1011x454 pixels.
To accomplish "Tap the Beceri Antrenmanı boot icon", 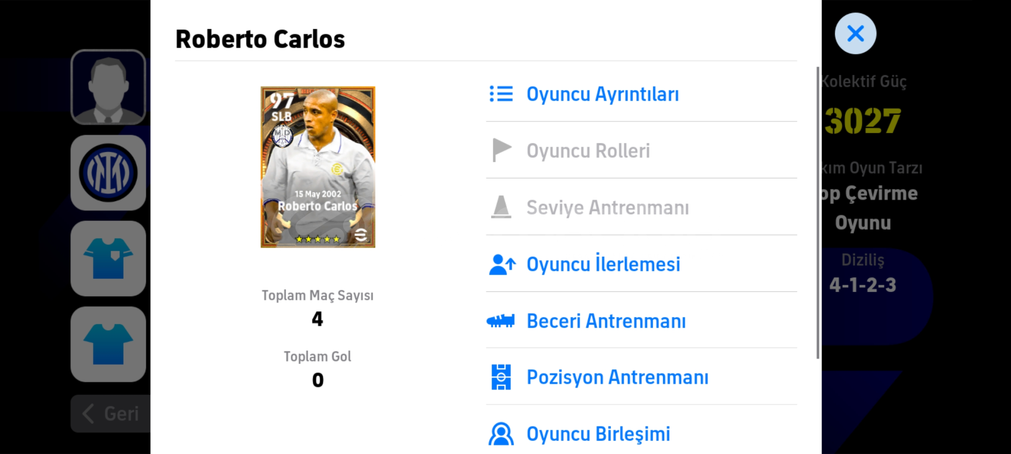I will click(500, 321).
